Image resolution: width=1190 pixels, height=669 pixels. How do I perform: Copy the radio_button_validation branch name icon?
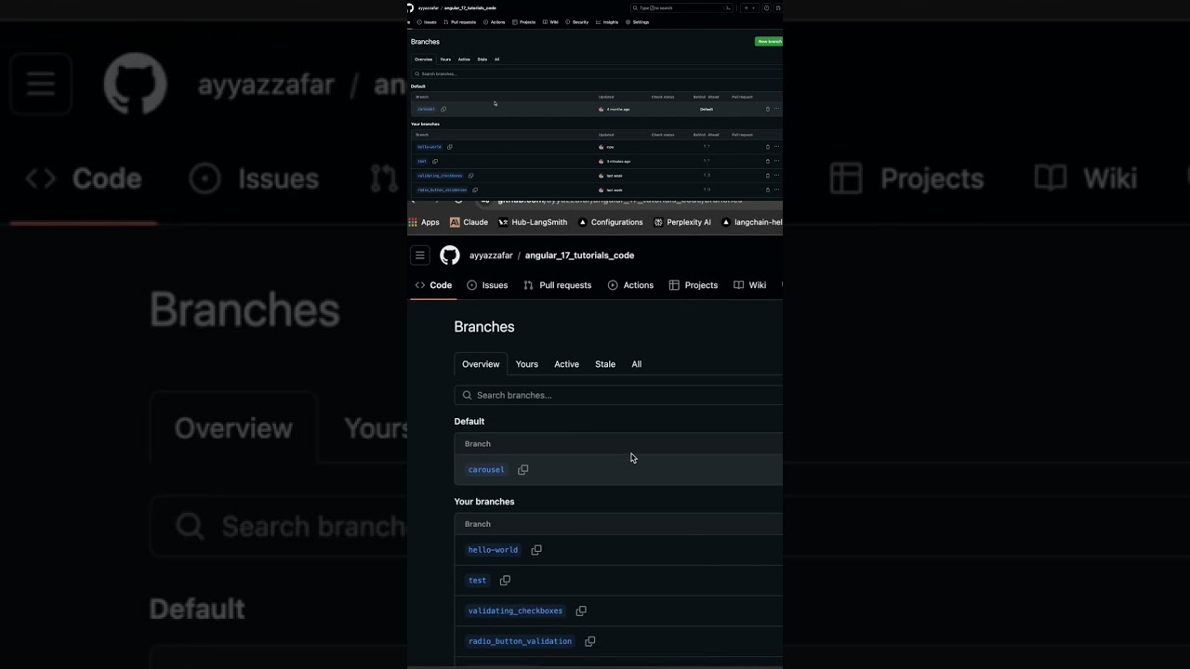[590, 641]
